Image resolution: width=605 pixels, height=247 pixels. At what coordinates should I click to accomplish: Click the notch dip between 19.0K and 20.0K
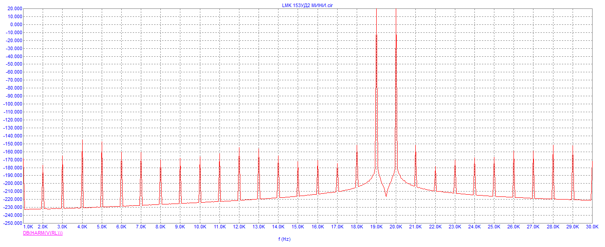(x=386, y=195)
